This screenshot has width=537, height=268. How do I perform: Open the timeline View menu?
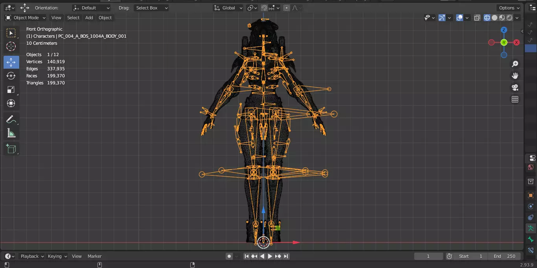[77, 256]
